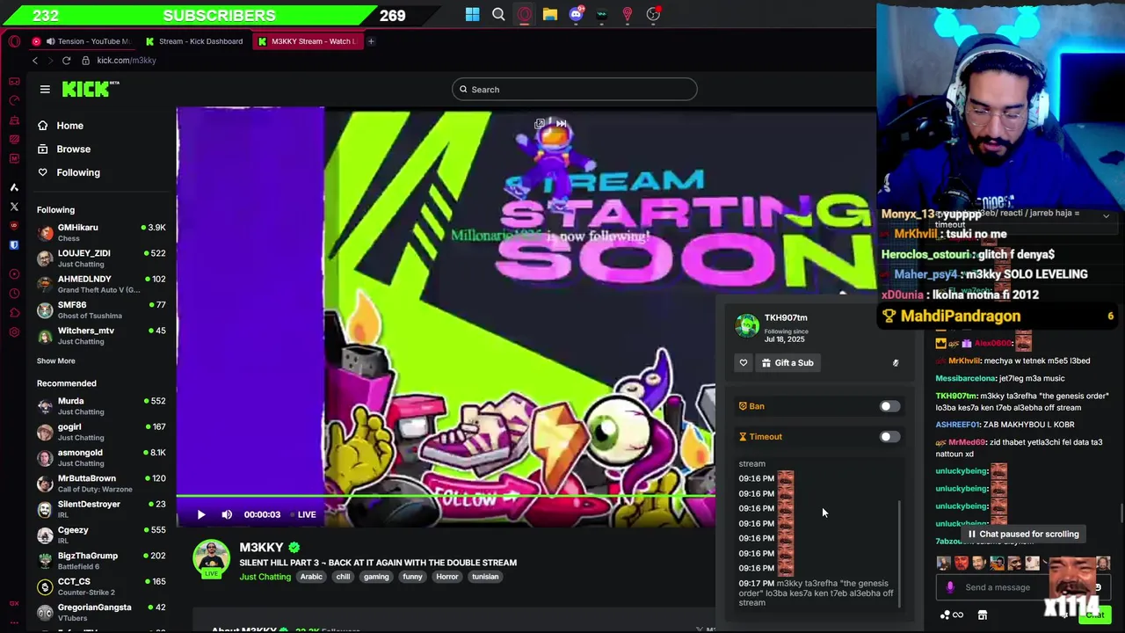1125x633 pixels.
Task: Open Cgeezy recommended channel
Action: tap(101, 535)
